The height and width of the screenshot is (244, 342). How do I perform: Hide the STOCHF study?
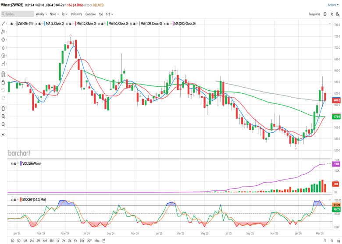coord(14,200)
